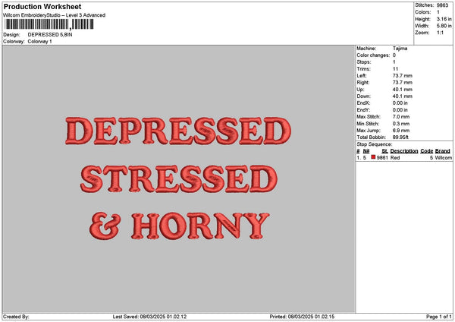Click the design name 'DEPRESSED 5,8IN'

(50, 35)
